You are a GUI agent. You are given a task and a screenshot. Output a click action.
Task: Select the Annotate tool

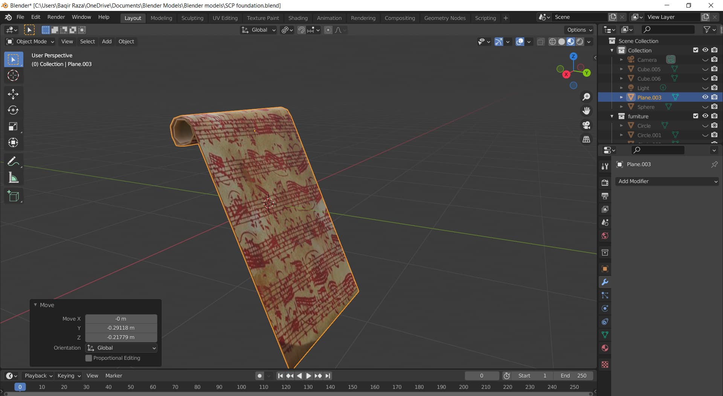coord(14,161)
